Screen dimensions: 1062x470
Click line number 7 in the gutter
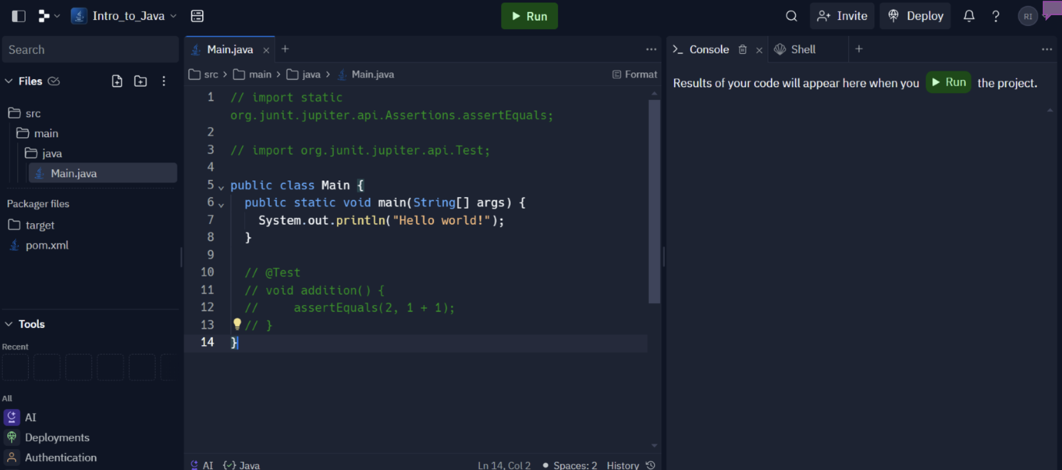[211, 220]
